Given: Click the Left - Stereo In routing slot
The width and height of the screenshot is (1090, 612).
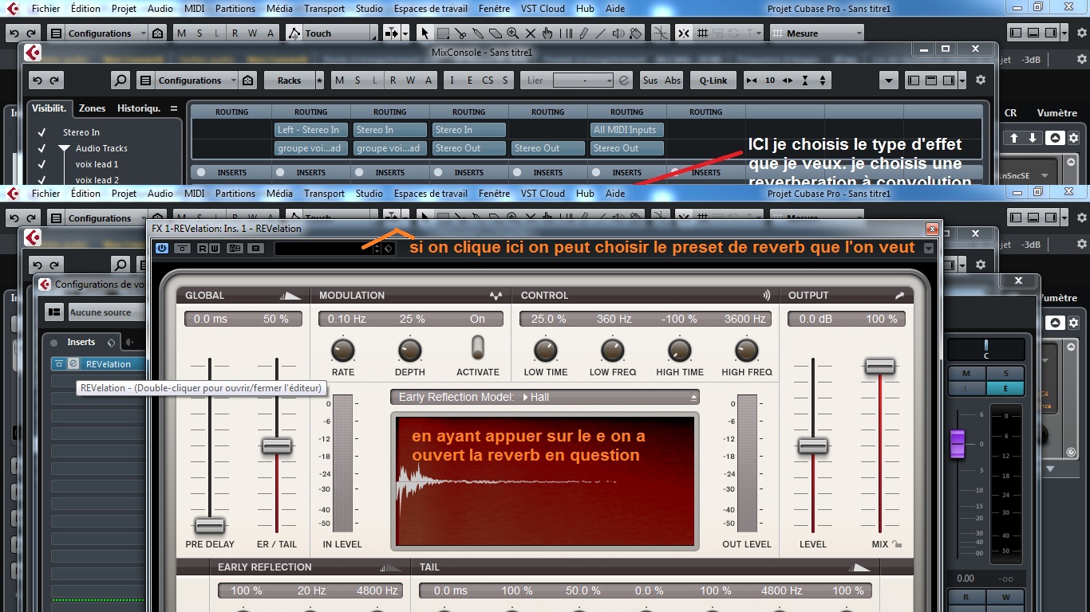Looking at the screenshot, I should click(x=310, y=130).
